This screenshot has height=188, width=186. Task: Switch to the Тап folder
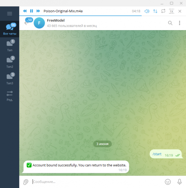[x=10, y=46]
